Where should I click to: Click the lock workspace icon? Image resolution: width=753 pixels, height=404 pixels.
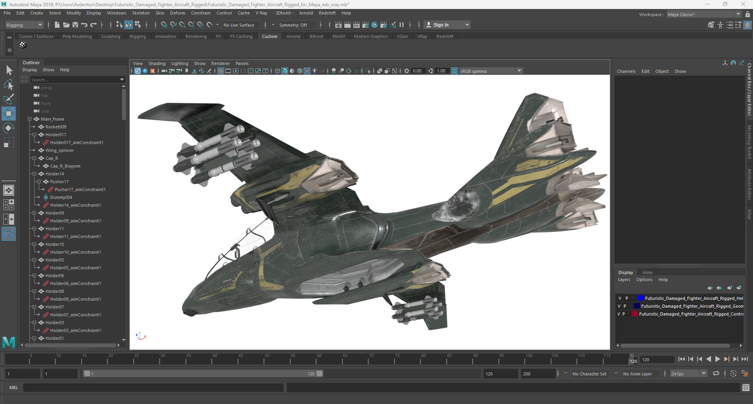pyautogui.click(x=748, y=14)
